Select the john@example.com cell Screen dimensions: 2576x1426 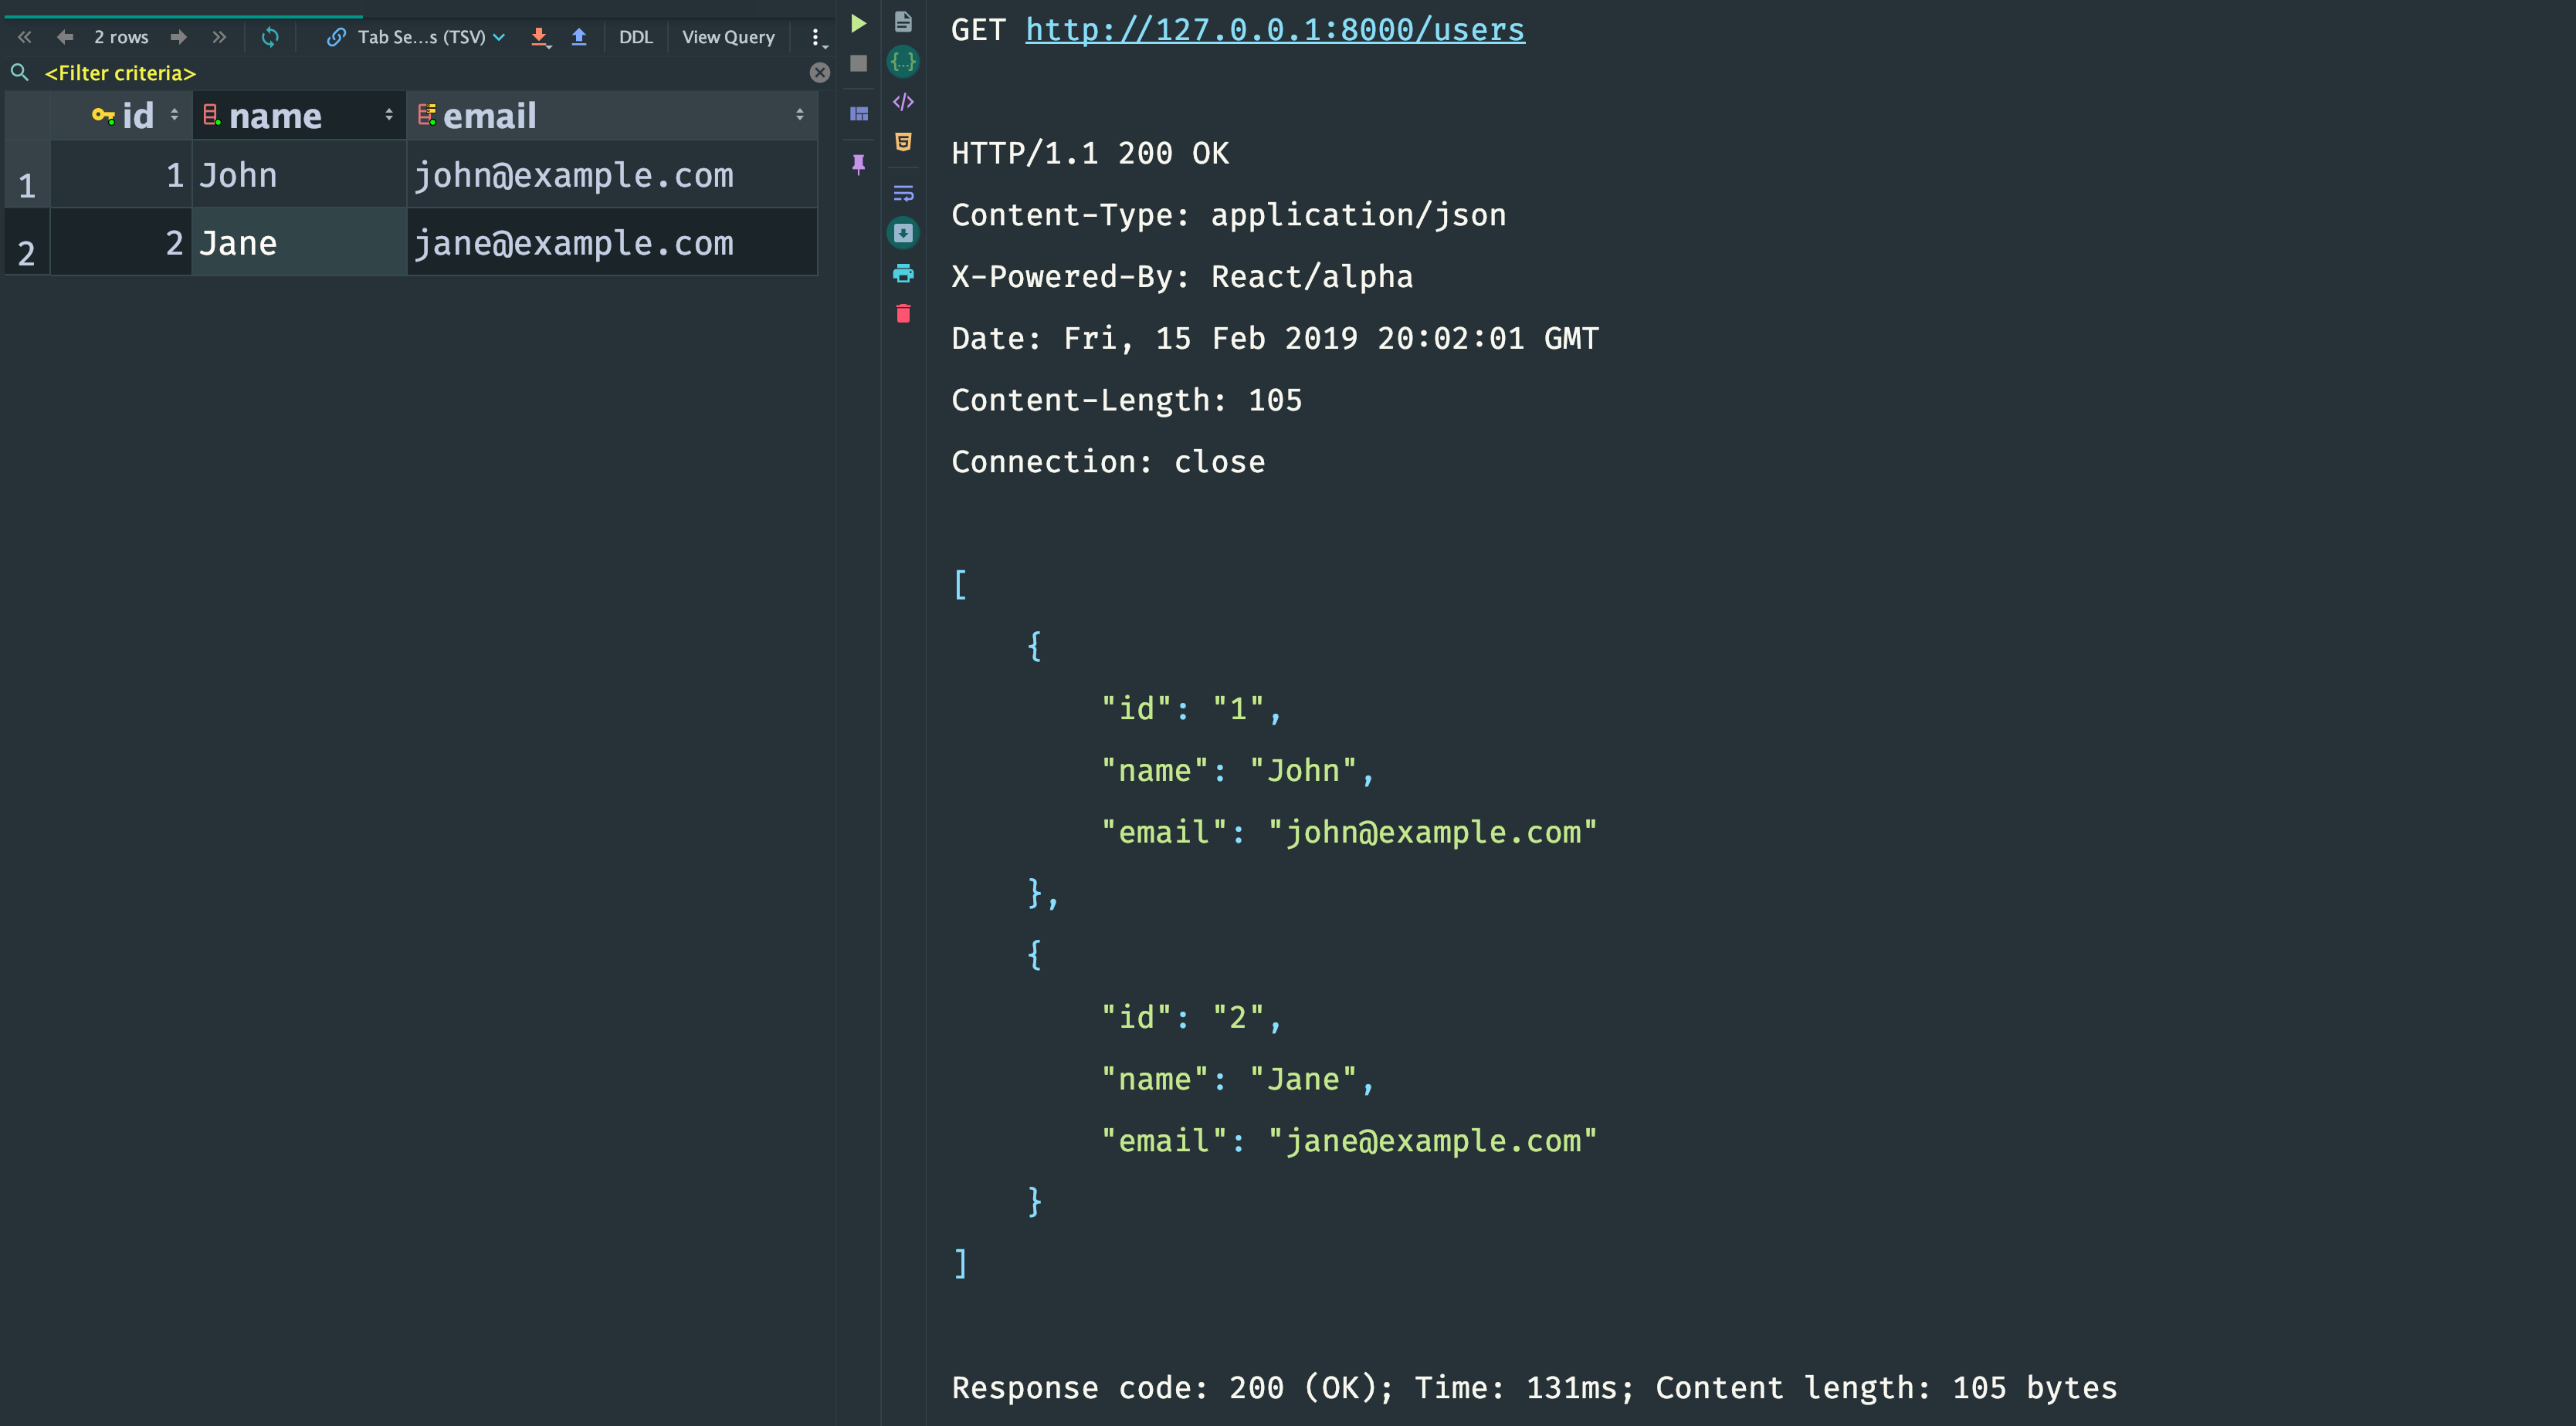coord(612,175)
